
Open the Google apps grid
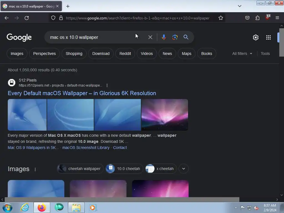pyautogui.click(x=268, y=37)
